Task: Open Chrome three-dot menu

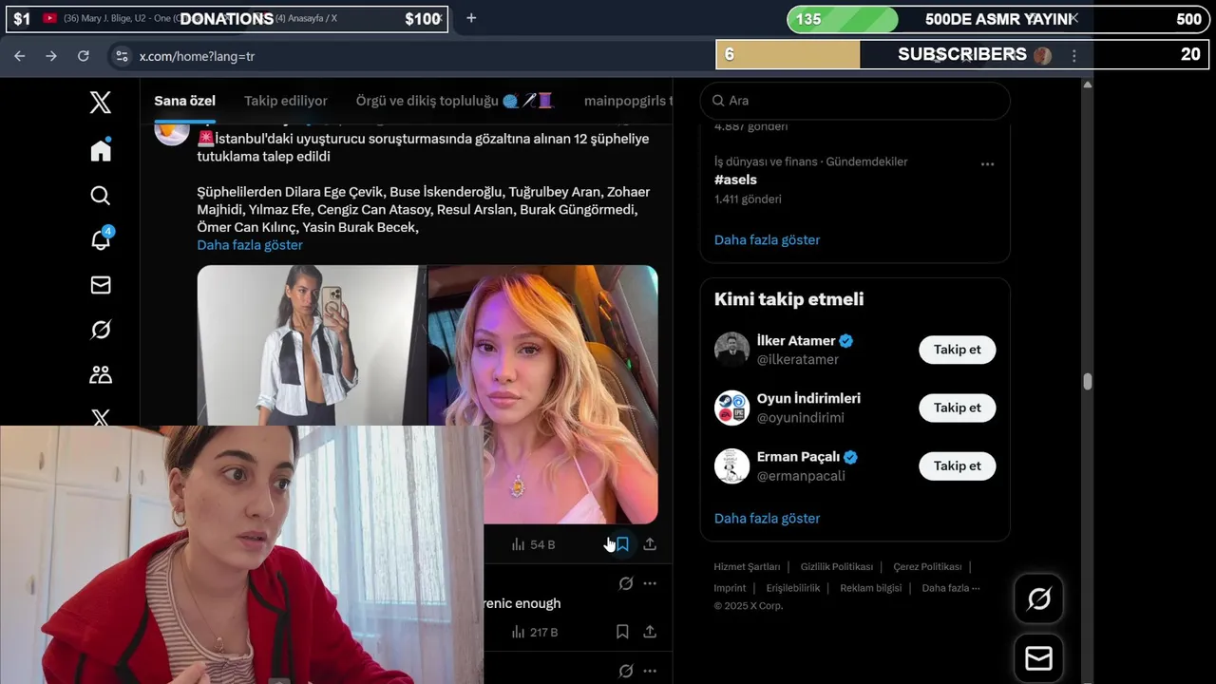Action: 1074,56
